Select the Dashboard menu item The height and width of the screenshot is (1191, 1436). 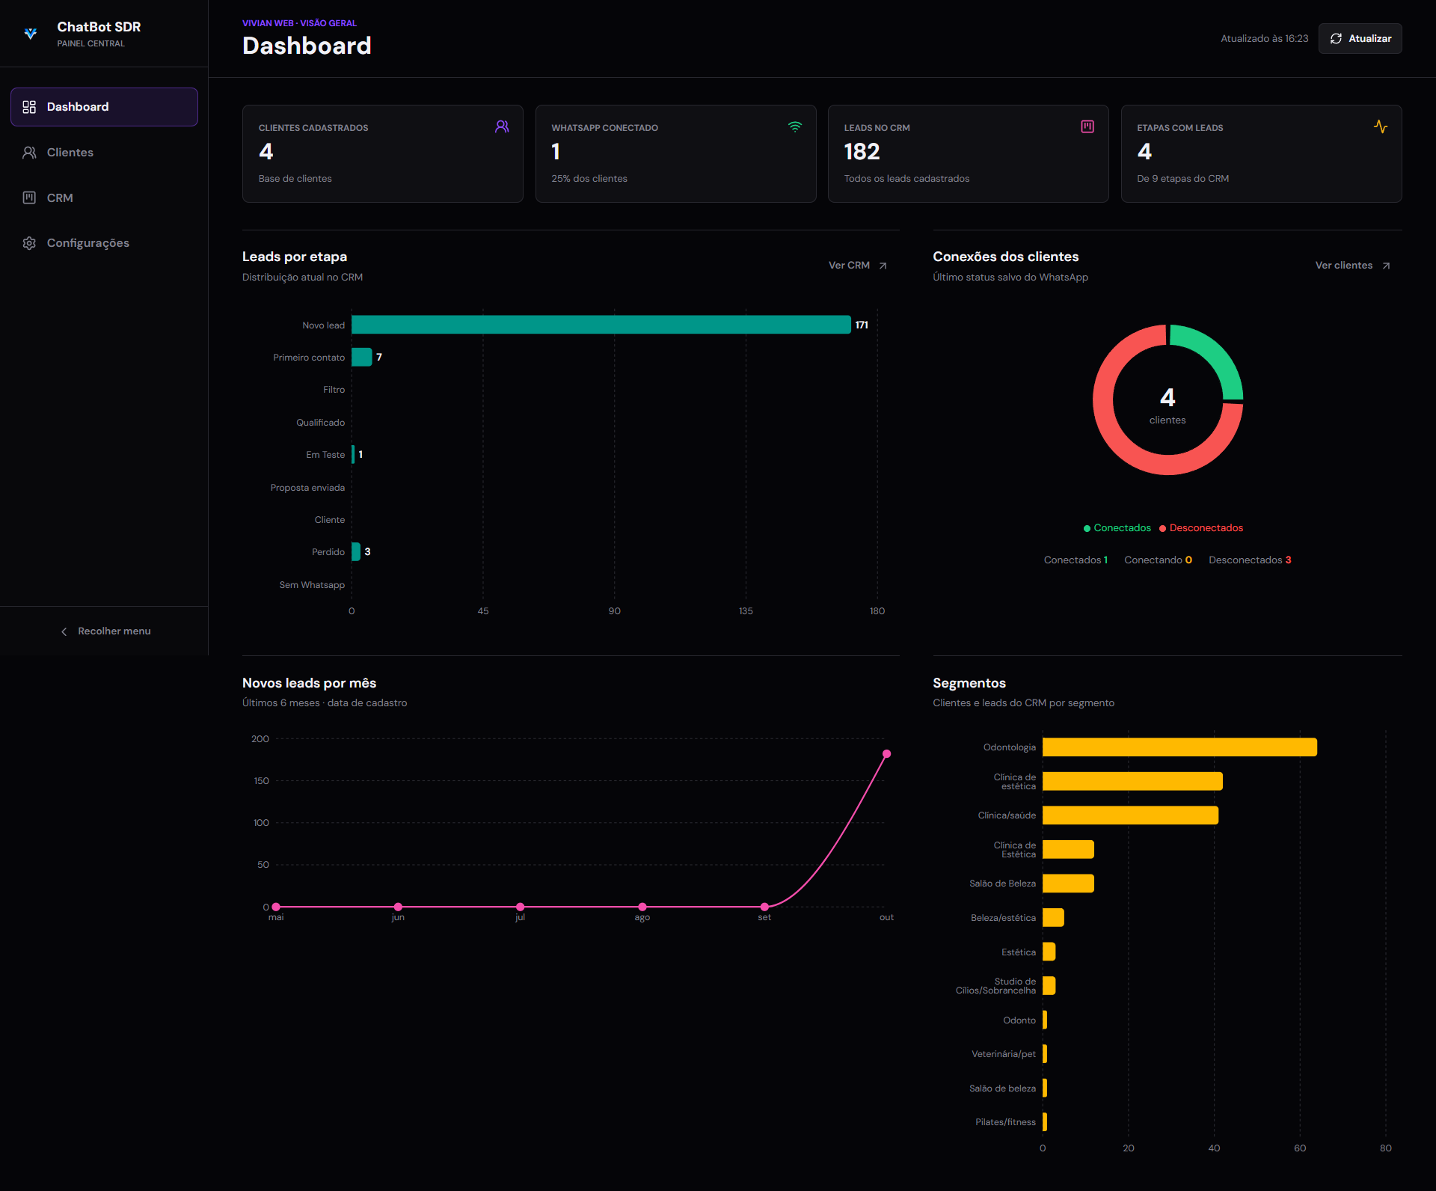tap(104, 107)
